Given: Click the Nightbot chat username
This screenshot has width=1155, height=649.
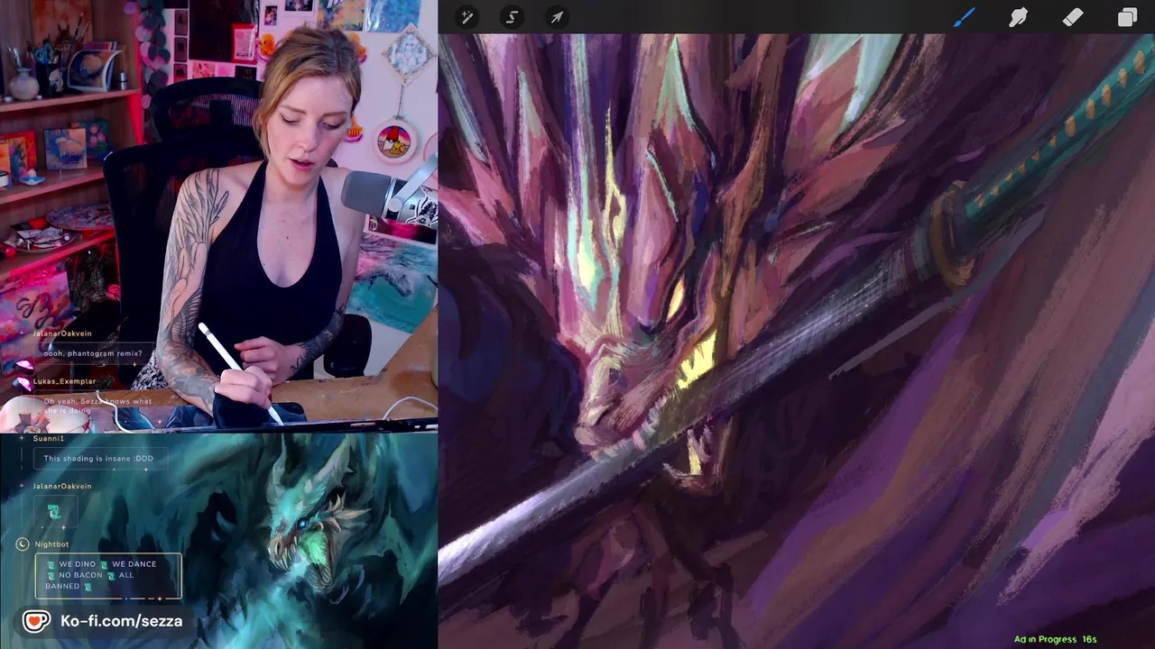Looking at the screenshot, I should 51,544.
